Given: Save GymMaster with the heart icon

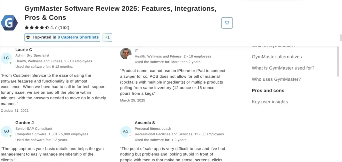Looking at the screenshot, I should 227,23.
